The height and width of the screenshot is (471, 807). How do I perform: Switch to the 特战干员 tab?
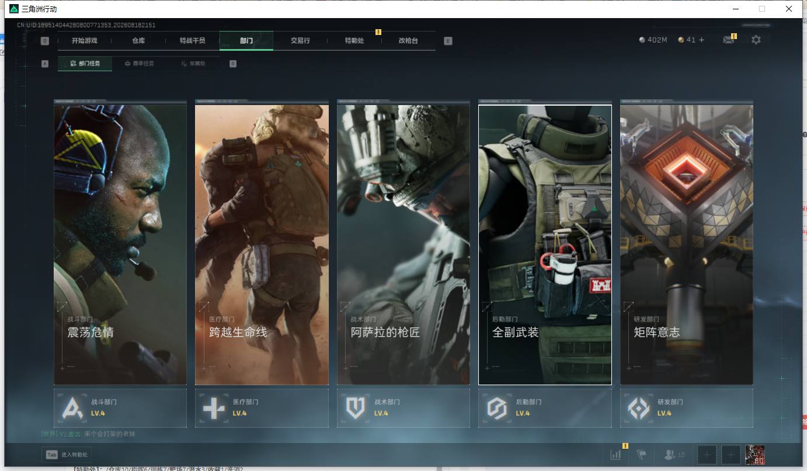(193, 41)
